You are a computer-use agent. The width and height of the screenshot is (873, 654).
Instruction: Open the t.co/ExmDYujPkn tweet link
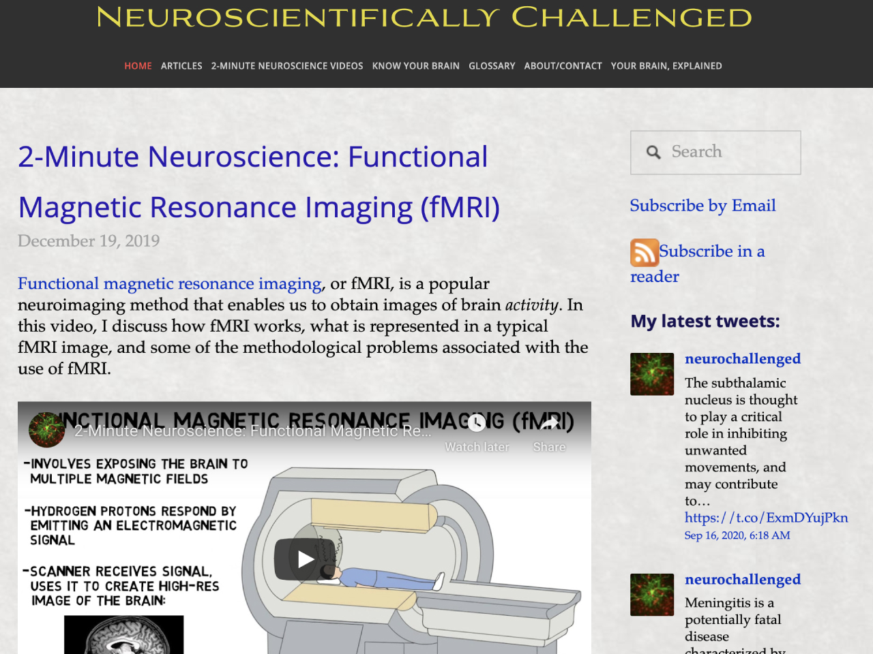(767, 518)
